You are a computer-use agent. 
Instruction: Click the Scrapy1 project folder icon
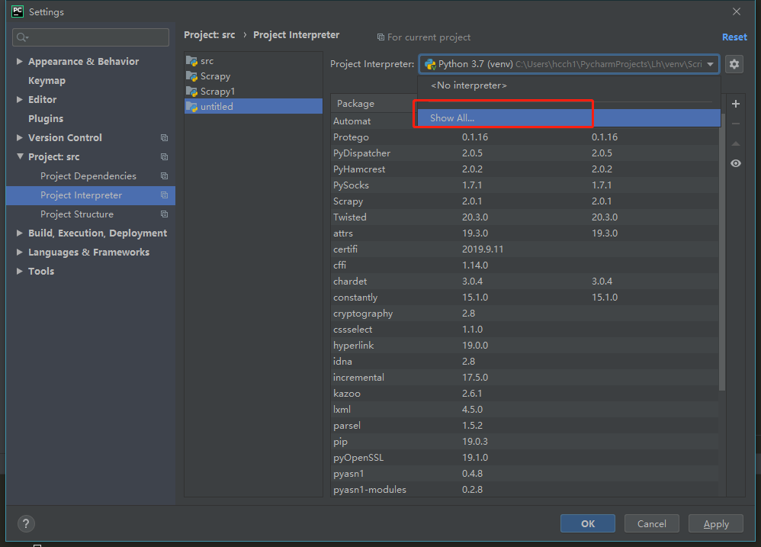pyautogui.click(x=191, y=92)
